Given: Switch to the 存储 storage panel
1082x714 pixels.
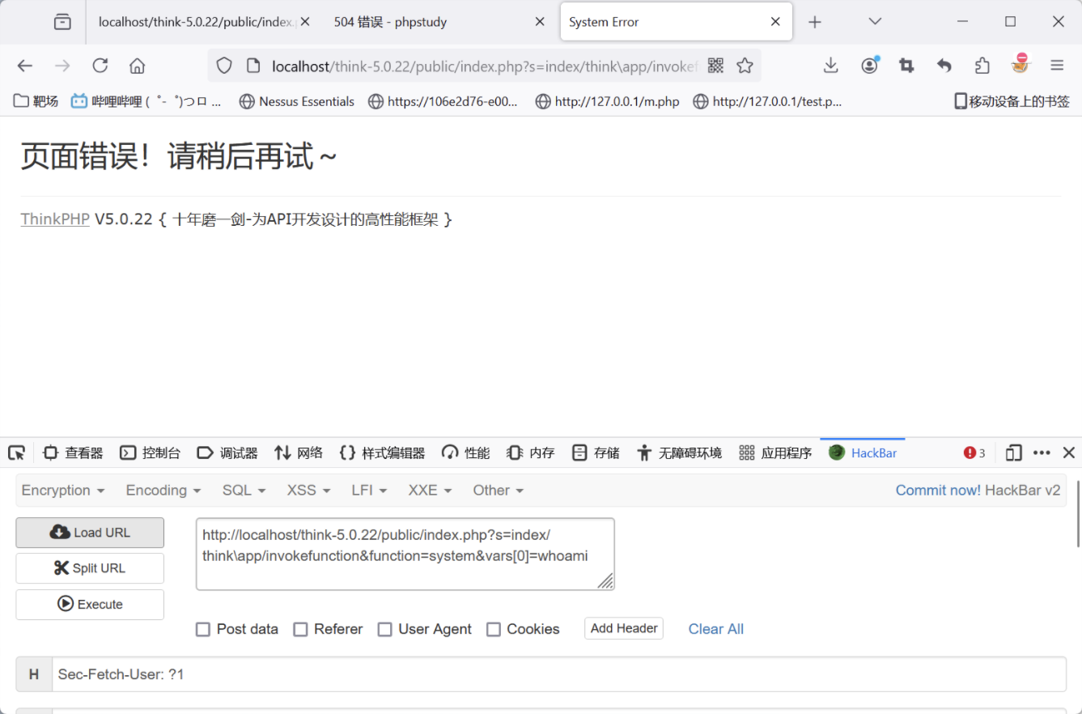Looking at the screenshot, I should coord(596,453).
